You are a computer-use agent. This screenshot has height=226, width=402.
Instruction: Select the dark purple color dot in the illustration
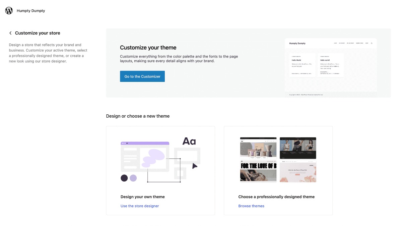coord(124,178)
